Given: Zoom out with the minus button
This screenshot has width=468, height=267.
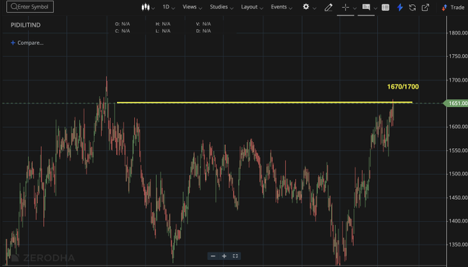Looking at the screenshot, I should (213, 256).
